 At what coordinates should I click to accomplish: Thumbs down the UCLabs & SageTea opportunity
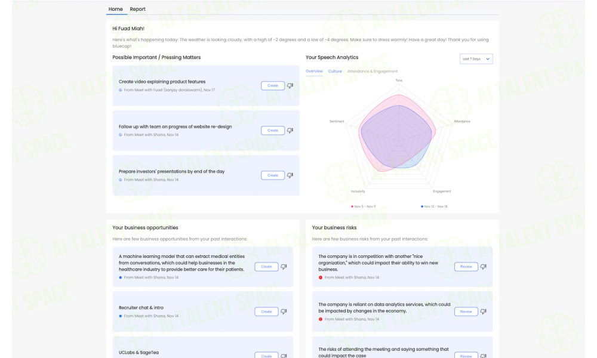[284, 356]
